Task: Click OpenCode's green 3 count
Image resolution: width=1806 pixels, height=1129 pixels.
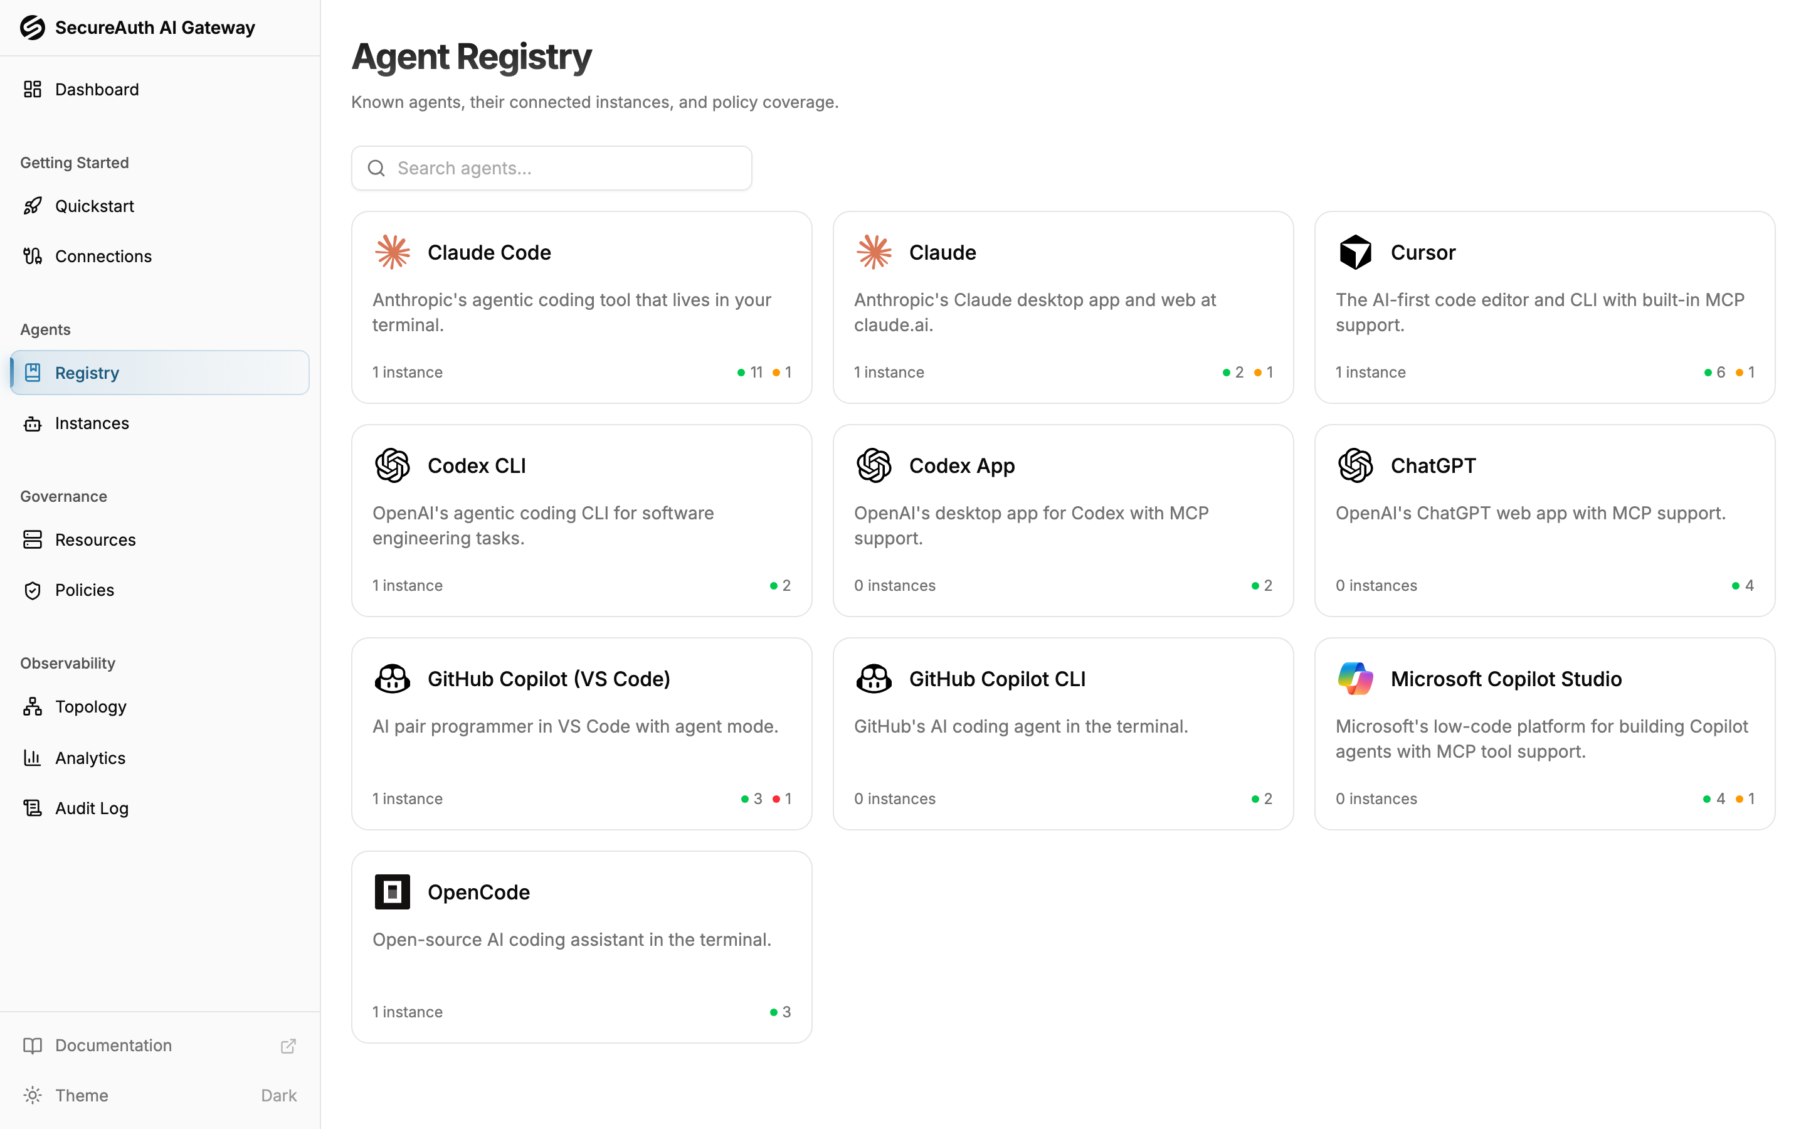Action: (781, 1012)
